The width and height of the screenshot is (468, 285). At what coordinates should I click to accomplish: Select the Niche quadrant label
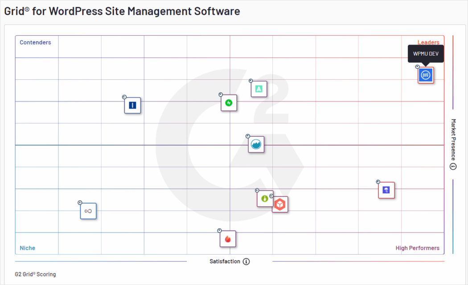pyautogui.click(x=28, y=248)
